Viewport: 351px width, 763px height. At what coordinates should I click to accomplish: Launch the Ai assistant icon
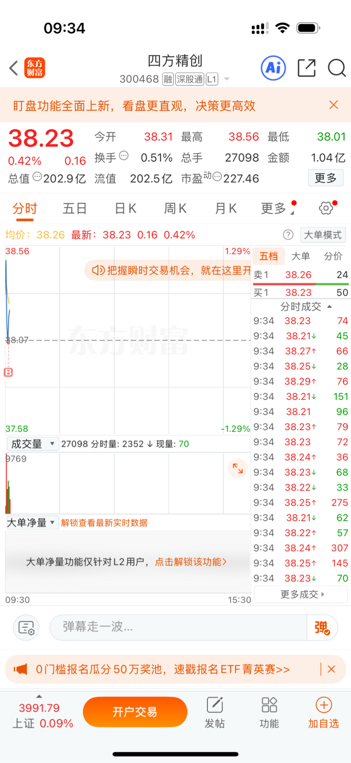pyautogui.click(x=273, y=68)
